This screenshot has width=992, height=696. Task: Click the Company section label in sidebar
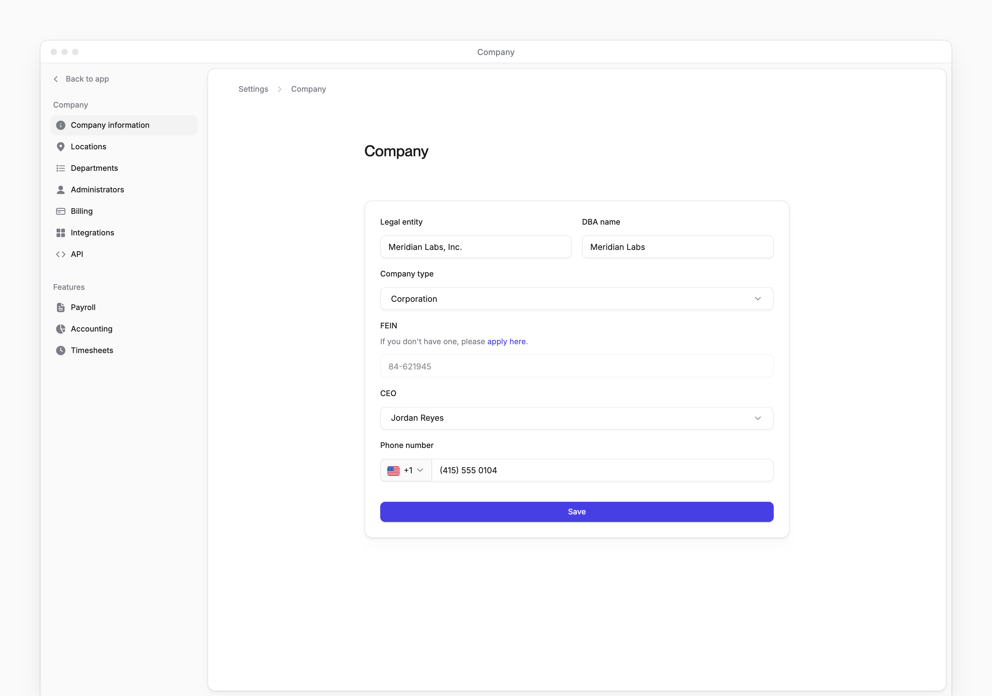(71, 105)
